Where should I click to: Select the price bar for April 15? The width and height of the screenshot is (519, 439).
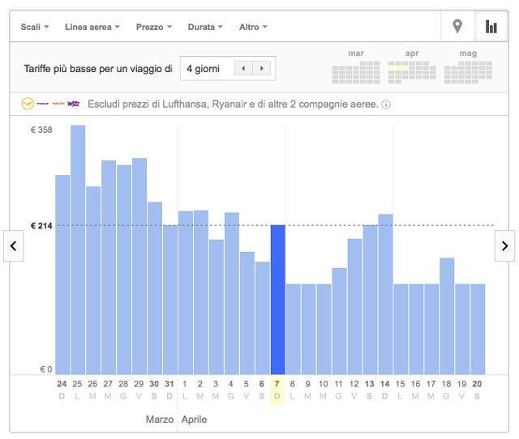pyautogui.click(x=401, y=329)
